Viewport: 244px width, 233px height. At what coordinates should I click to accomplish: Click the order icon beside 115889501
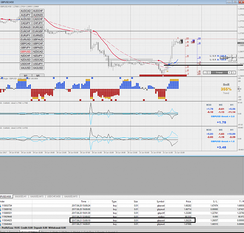tap(0, 213)
